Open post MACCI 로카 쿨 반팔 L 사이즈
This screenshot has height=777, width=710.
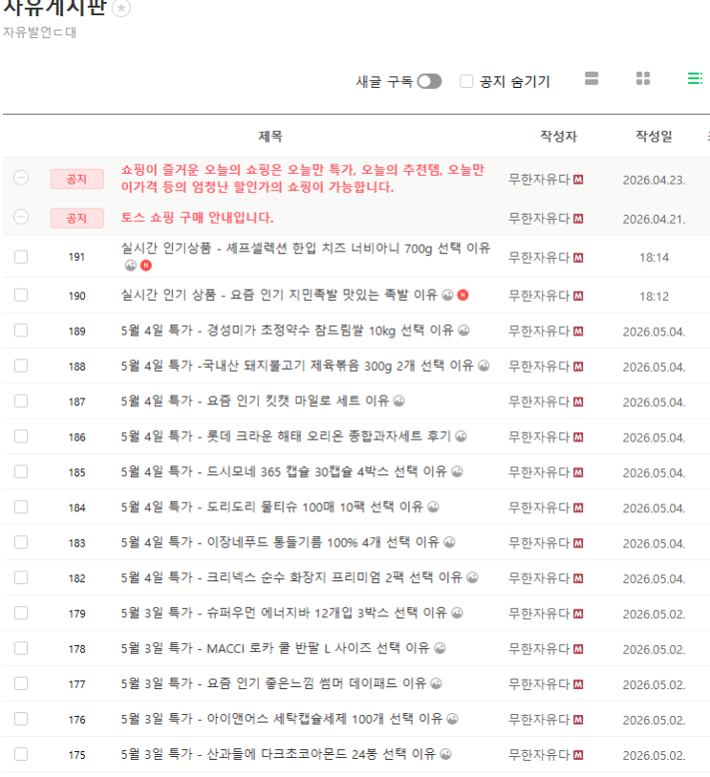click(x=275, y=648)
